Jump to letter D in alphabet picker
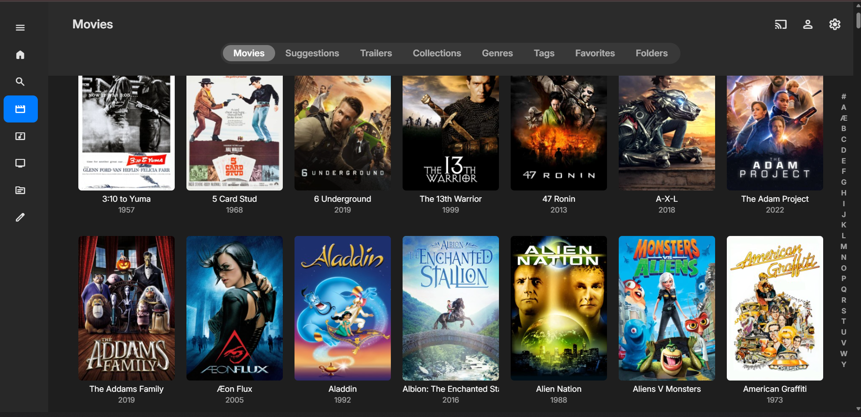Image resolution: width=861 pixels, height=417 pixels. tap(844, 150)
